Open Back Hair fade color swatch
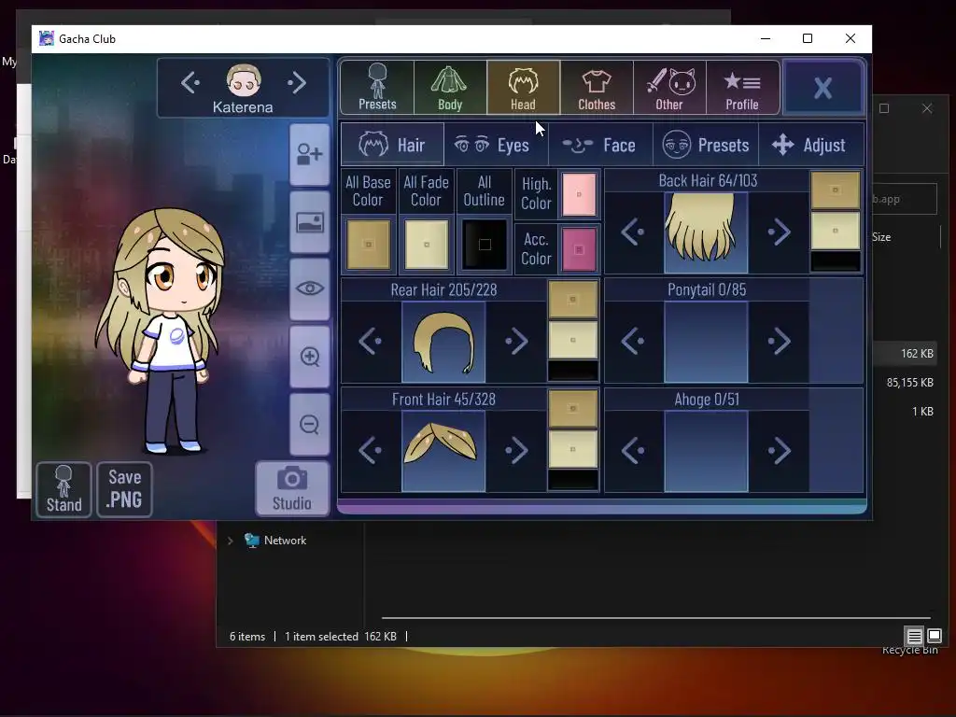The image size is (956, 717). click(x=836, y=231)
